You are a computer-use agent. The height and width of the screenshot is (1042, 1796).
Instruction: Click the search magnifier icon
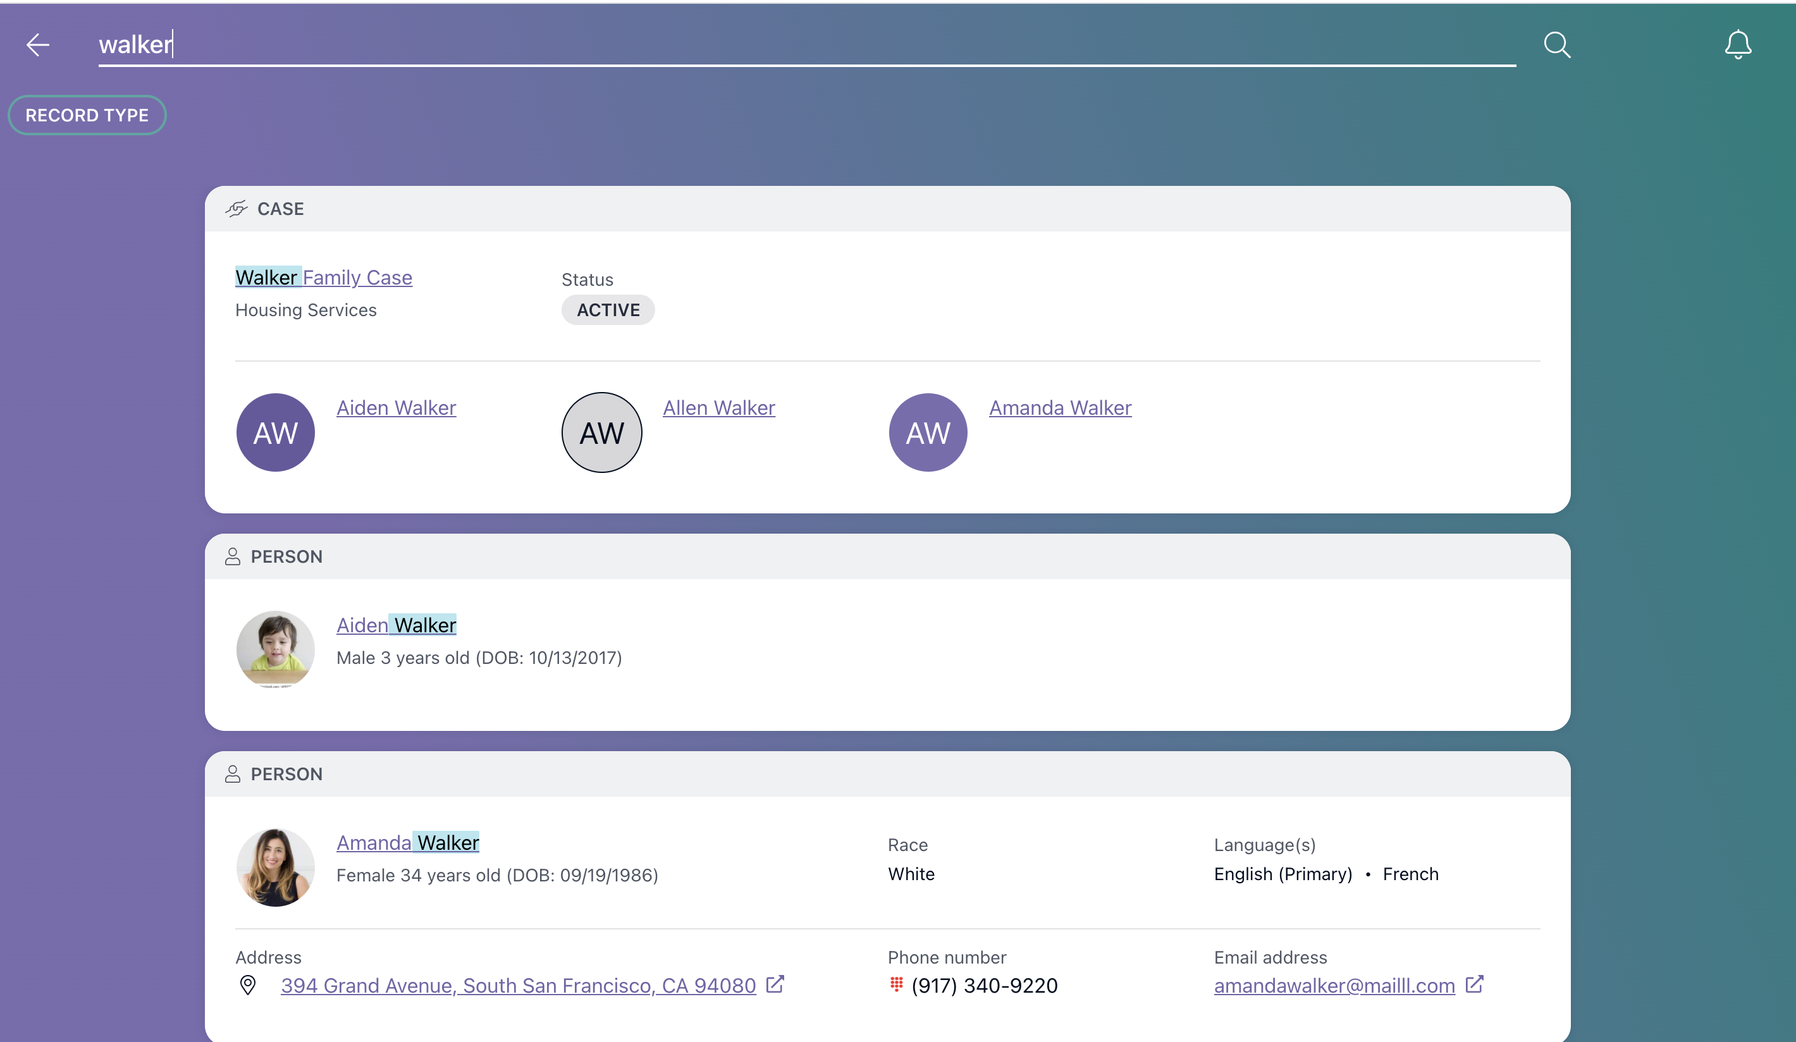coord(1556,45)
